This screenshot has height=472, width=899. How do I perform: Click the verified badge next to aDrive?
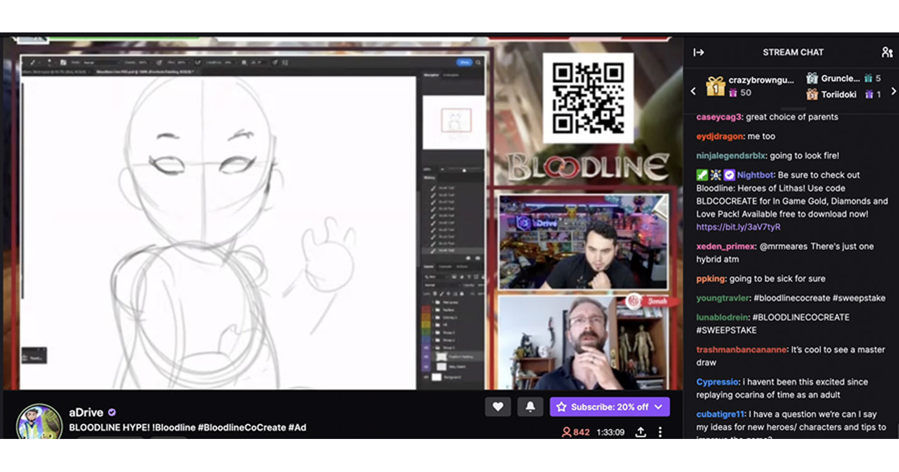tap(112, 413)
